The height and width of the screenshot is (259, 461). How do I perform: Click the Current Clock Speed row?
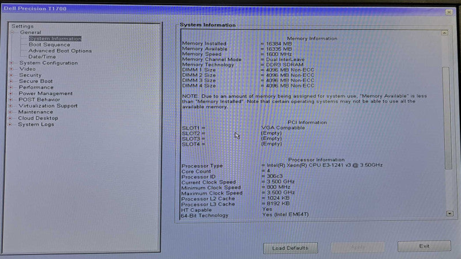238,182
